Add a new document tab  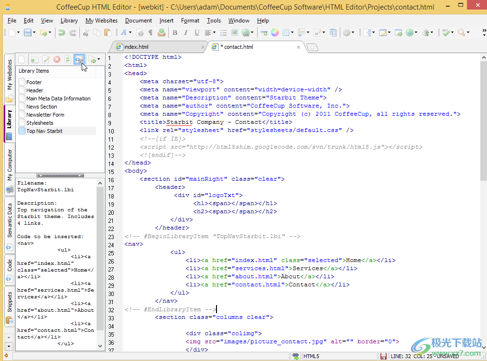(x=313, y=47)
